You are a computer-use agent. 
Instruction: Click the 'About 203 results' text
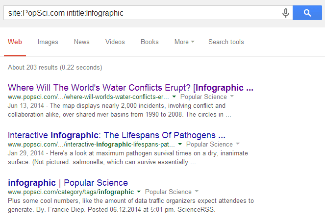point(55,67)
